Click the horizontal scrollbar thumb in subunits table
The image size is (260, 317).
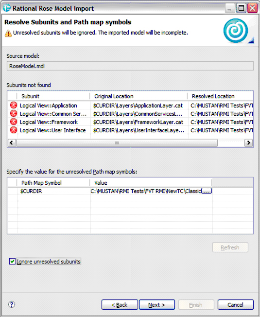pyautogui.click(x=117, y=143)
